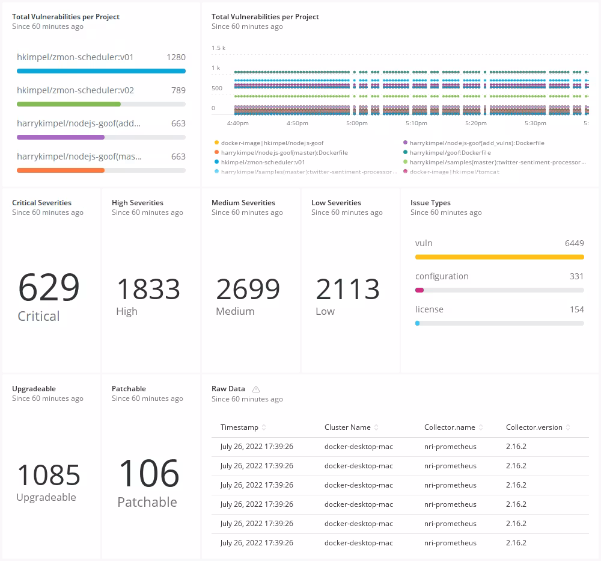Screen dimensions: 601x561
Task: Click the 629 Critical severities stat
Action: point(48,287)
